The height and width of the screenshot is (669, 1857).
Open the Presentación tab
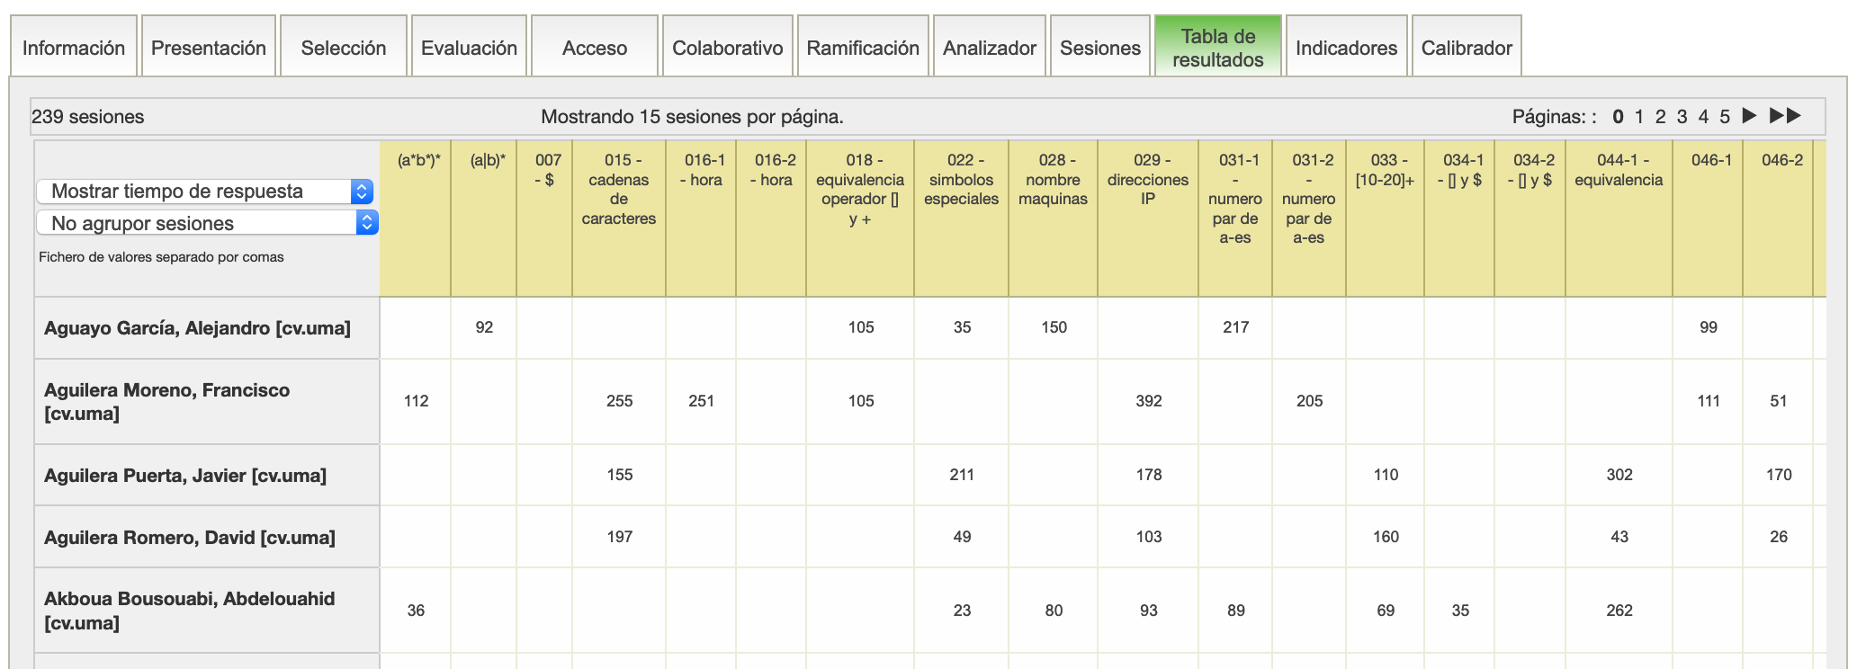[209, 48]
